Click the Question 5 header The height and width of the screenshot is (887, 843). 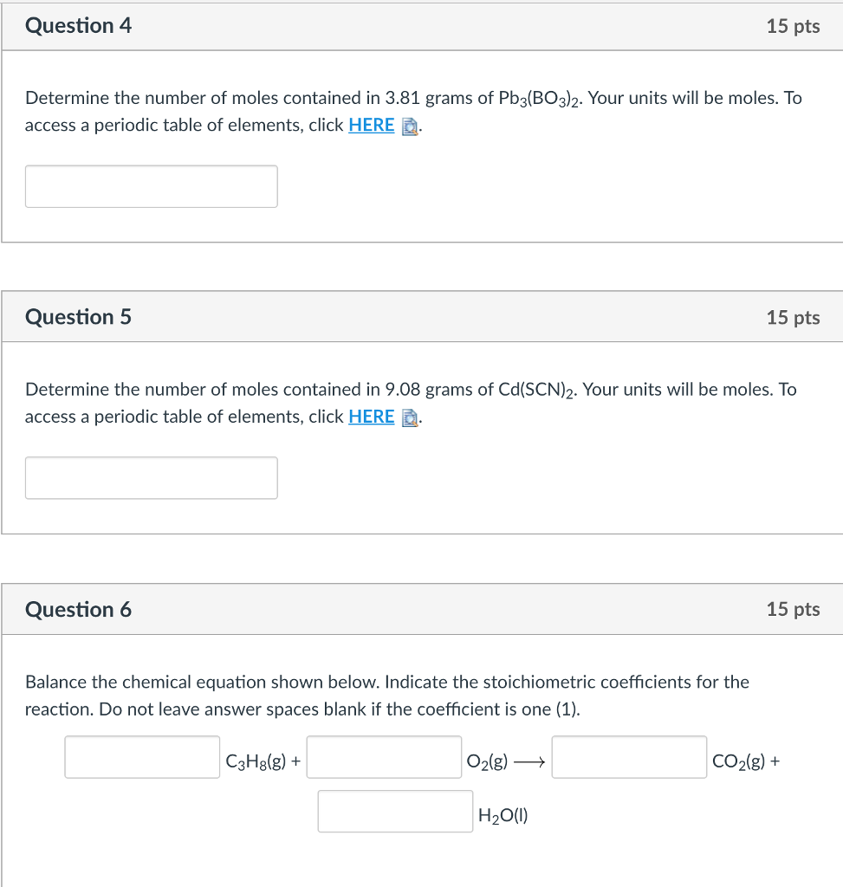(79, 316)
